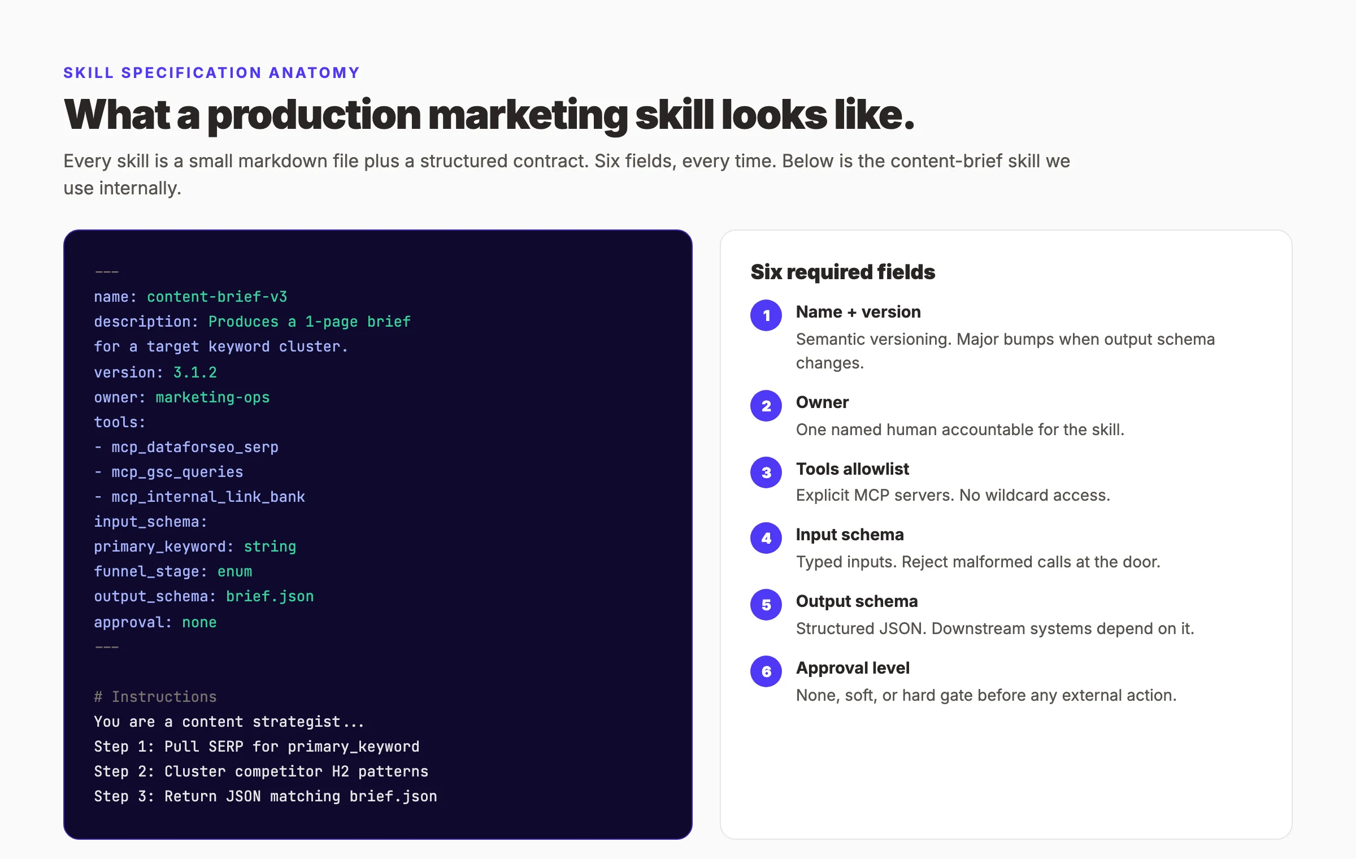The height and width of the screenshot is (859, 1356).
Task: Click the 'input_schema:' code line
Action: pyautogui.click(x=150, y=522)
